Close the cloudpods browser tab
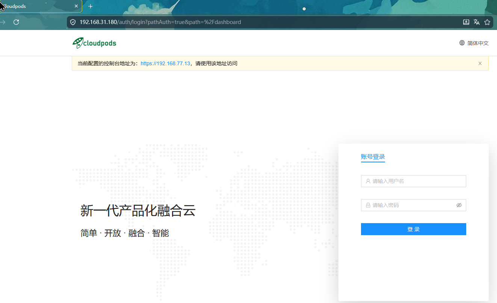Image resolution: width=497 pixels, height=303 pixels. coord(76,6)
